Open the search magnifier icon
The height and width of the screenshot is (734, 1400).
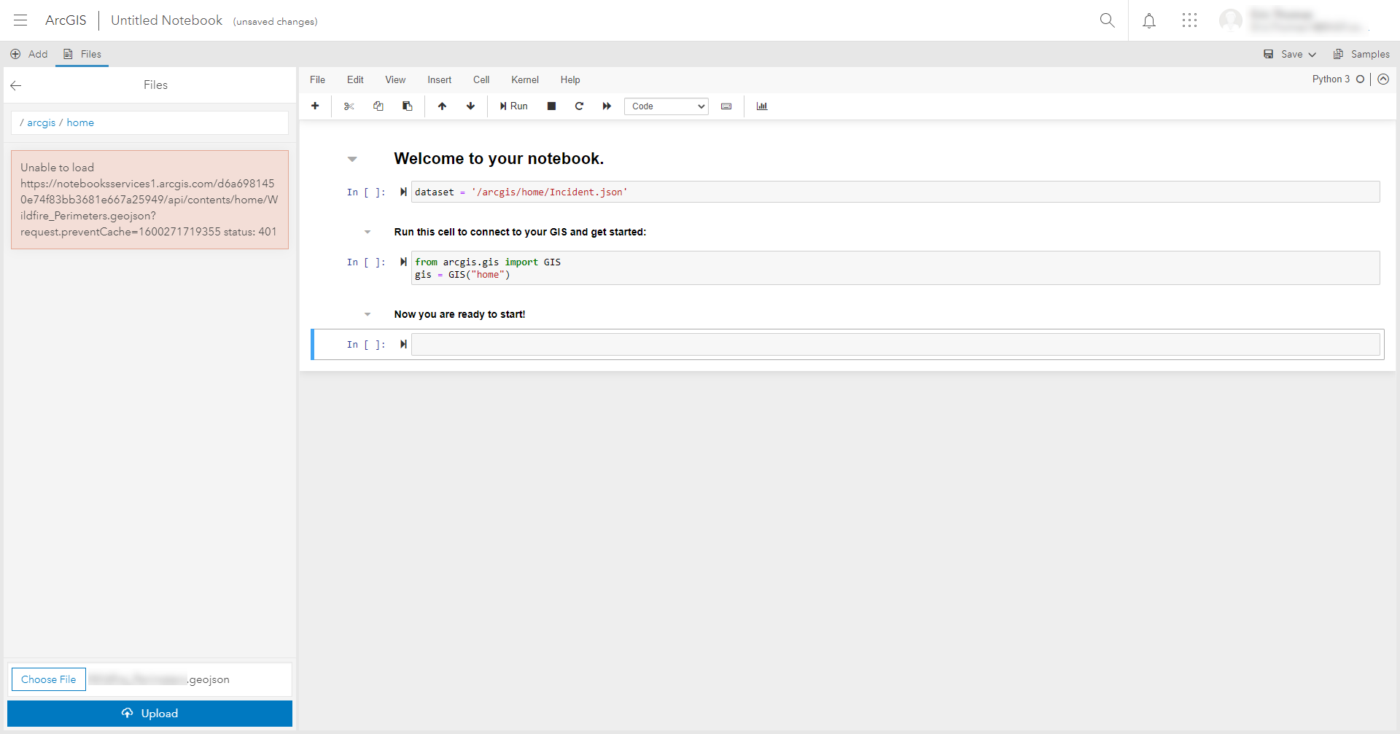click(1107, 20)
